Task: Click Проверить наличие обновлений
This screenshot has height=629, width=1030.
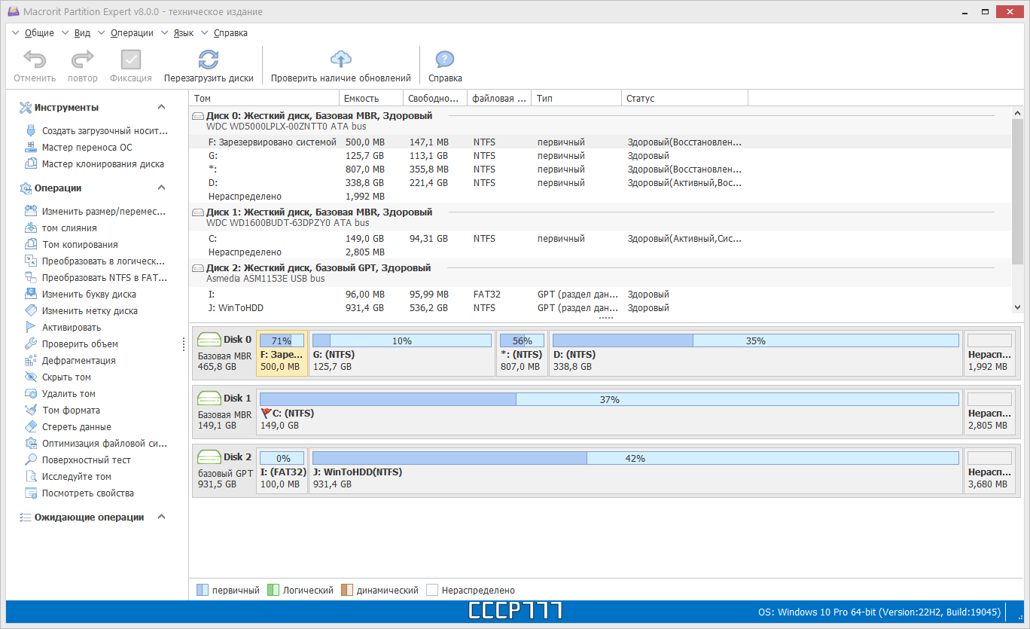Action: tap(340, 65)
